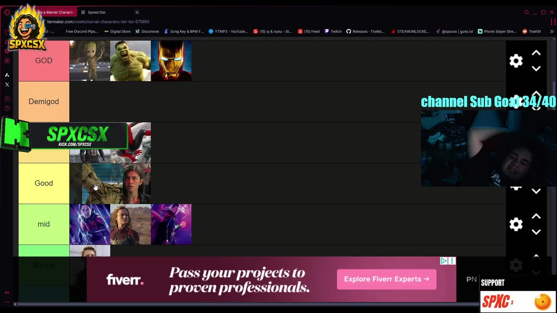Click the Explore Fiverr Experts button

tap(386, 279)
